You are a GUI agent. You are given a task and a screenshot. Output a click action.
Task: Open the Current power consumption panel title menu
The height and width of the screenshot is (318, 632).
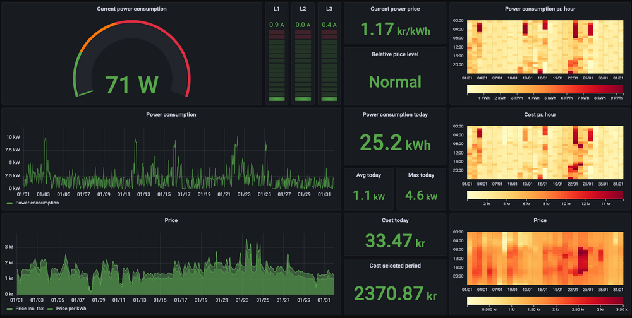[x=132, y=9]
